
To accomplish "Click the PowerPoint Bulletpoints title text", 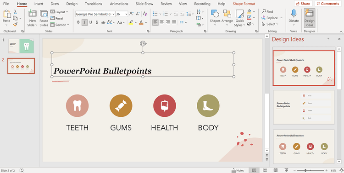I will [102, 71].
